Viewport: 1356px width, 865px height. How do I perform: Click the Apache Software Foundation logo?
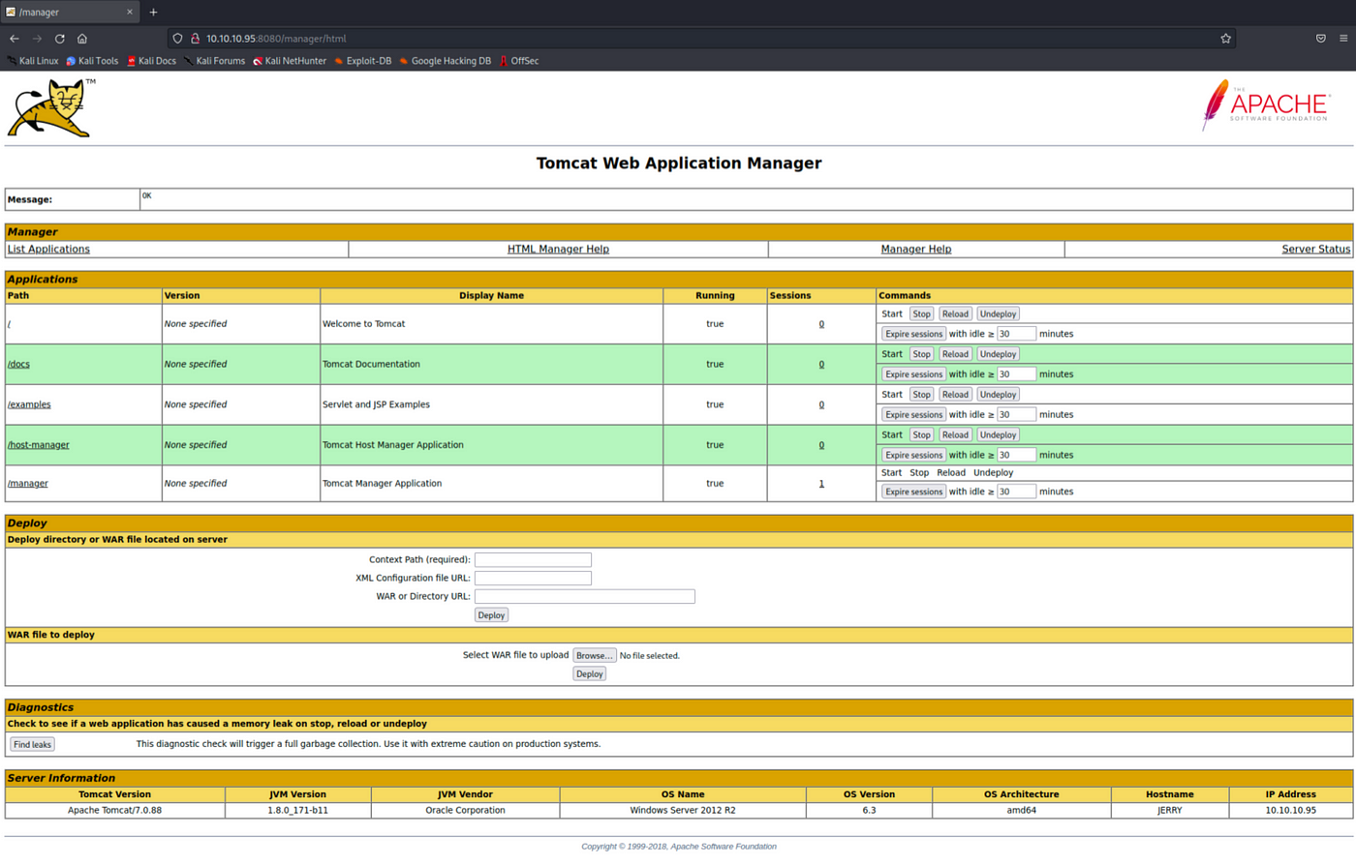tap(1266, 104)
